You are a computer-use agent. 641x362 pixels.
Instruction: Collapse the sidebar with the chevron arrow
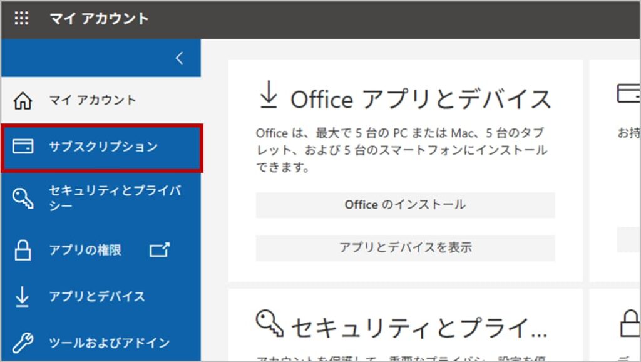point(180,58)
